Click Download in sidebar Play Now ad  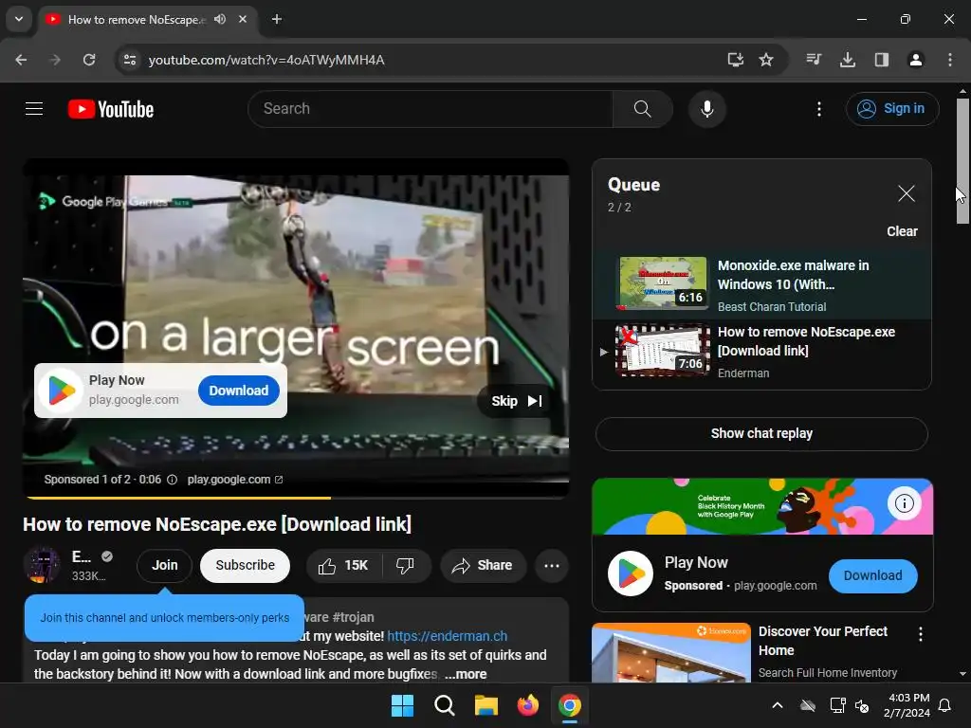coord(872,575)
